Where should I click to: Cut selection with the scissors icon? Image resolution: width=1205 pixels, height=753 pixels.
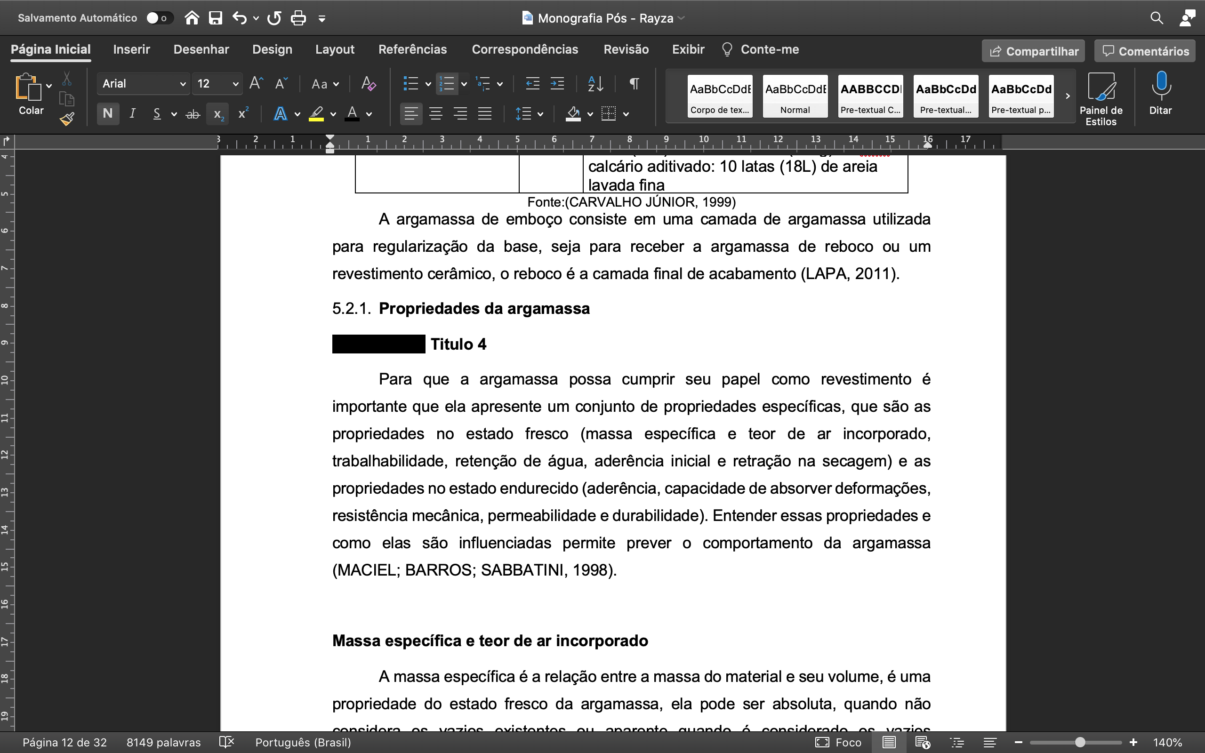[x=67, y=79]
